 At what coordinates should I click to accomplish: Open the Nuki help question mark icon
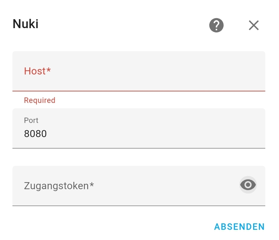216,25
